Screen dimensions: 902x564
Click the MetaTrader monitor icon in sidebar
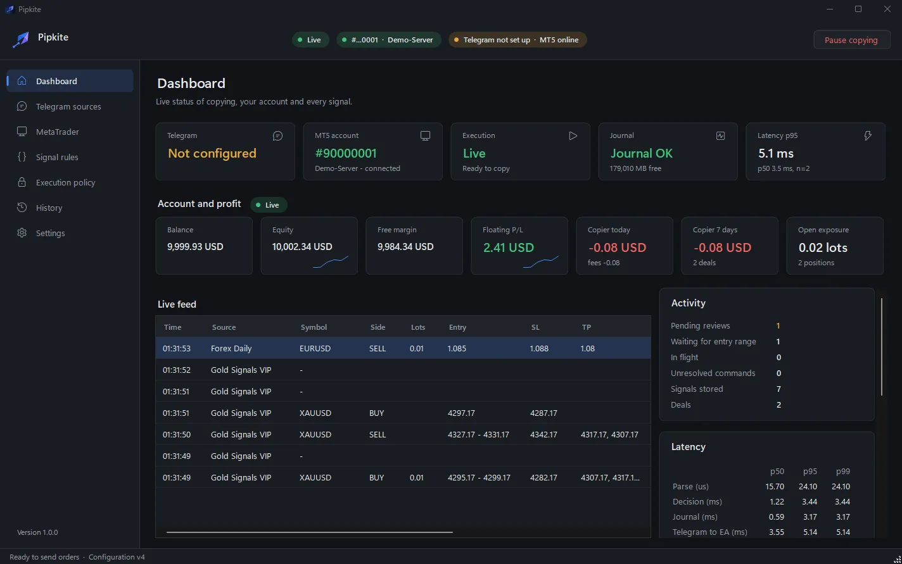coord(22,132)
